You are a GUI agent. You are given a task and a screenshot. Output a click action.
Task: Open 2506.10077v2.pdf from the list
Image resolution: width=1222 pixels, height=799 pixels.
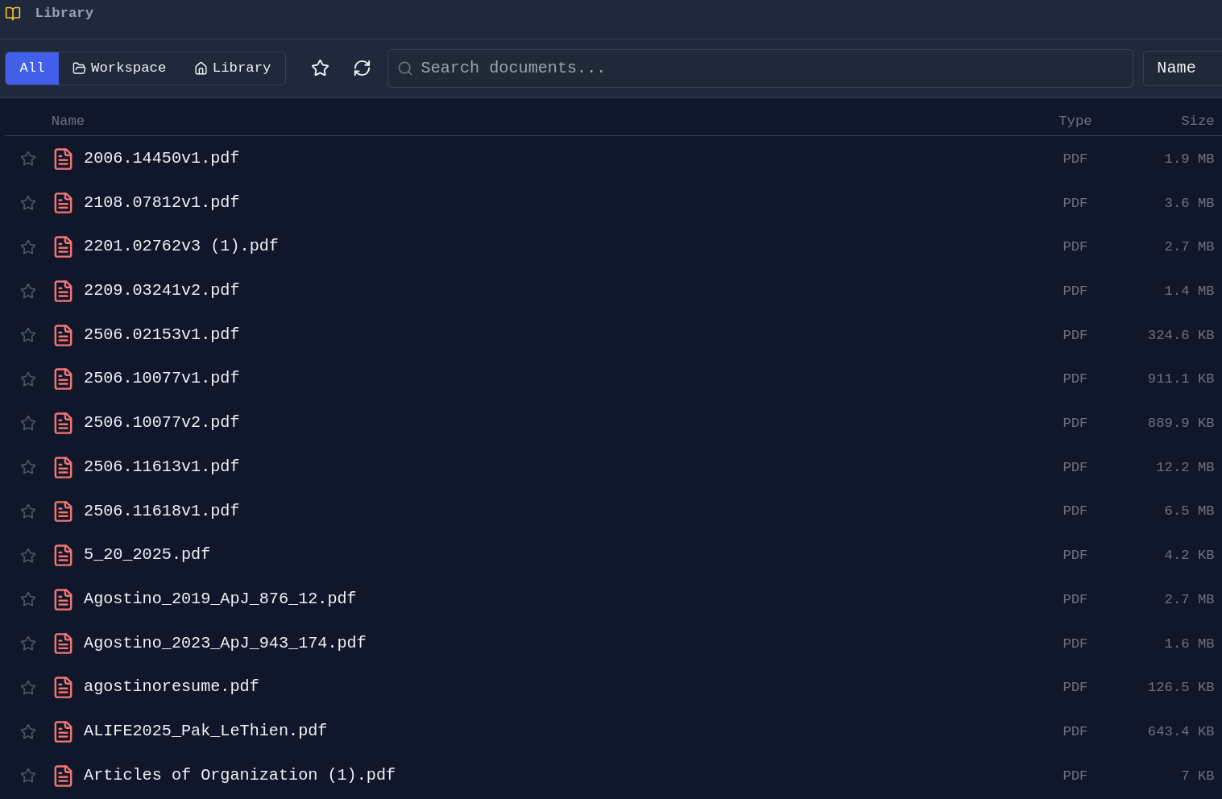point(161,422)
